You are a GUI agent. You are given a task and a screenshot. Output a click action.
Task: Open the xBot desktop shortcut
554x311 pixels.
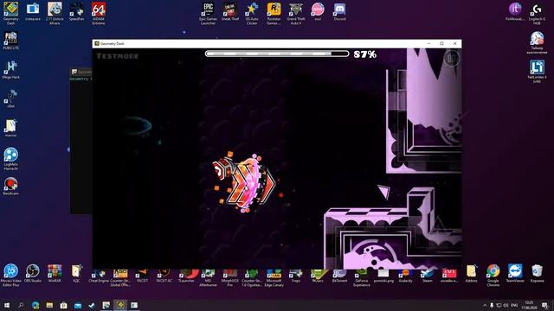[x=11, y=98]
